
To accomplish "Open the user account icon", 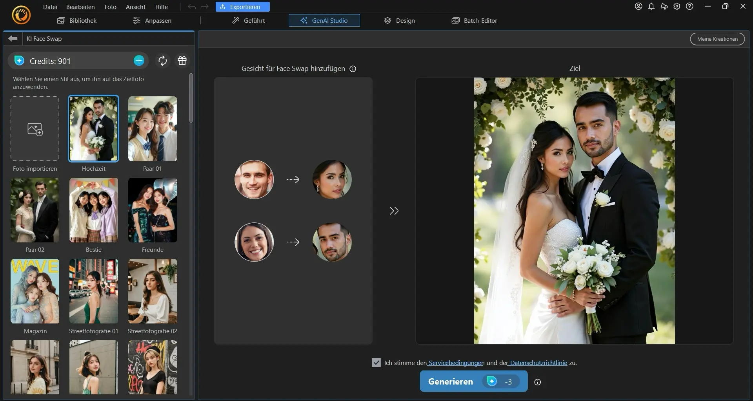I will [638, 6].
